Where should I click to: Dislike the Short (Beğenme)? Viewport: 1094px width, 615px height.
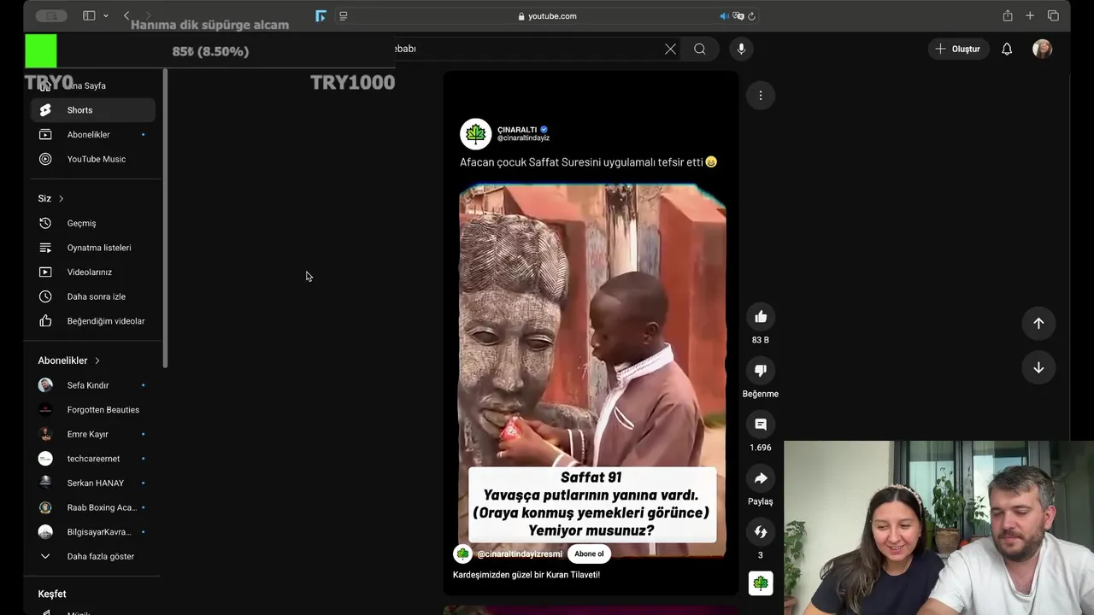click(761, 371)
